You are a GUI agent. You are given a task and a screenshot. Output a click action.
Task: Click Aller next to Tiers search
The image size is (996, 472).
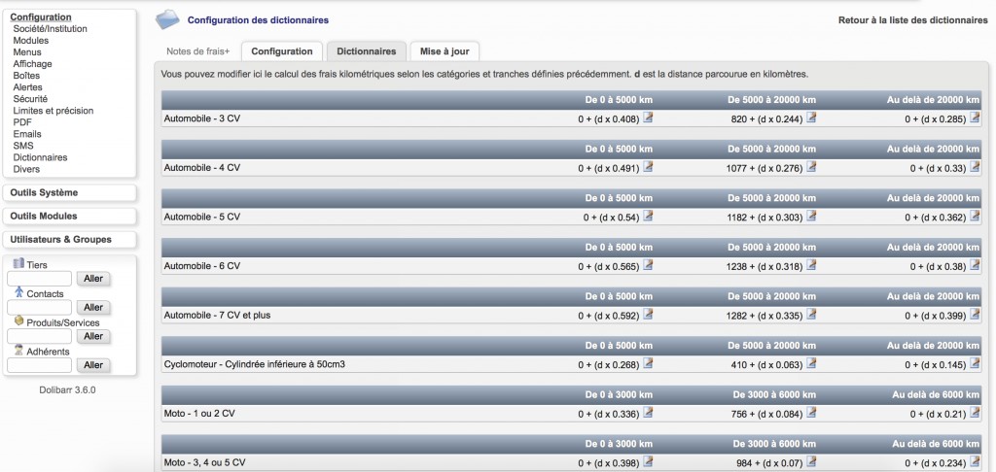(x=93, y=279)
